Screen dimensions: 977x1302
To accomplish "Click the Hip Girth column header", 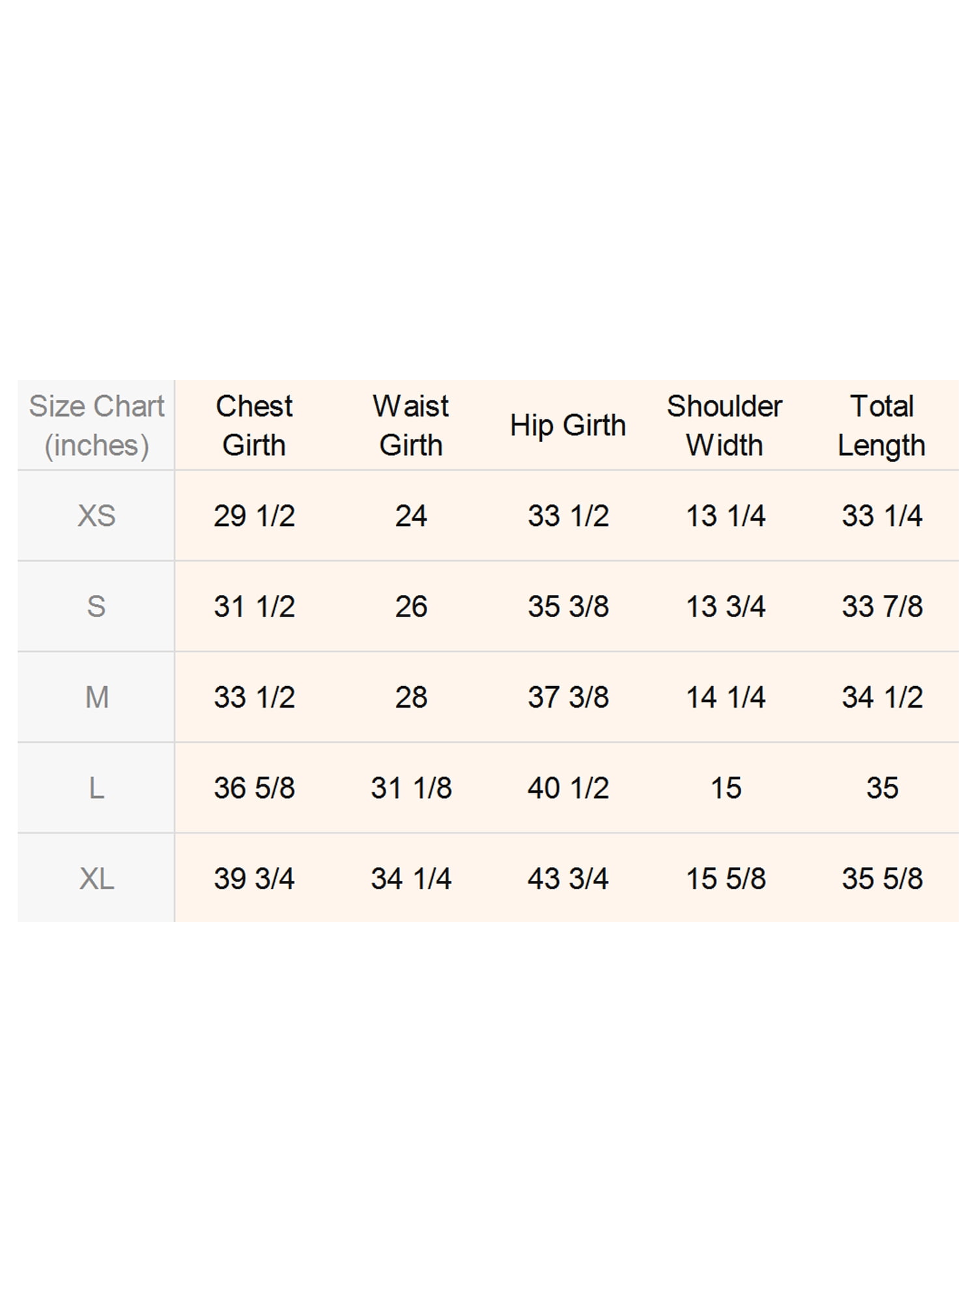I will click(568, 426).
